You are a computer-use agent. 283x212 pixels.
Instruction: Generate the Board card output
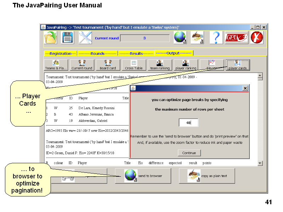click(x=108, y=65)
